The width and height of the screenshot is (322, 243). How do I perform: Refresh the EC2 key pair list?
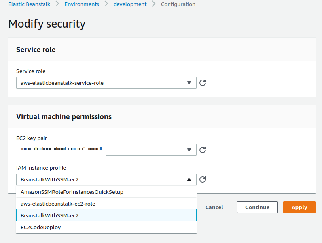tap(203, 150)
